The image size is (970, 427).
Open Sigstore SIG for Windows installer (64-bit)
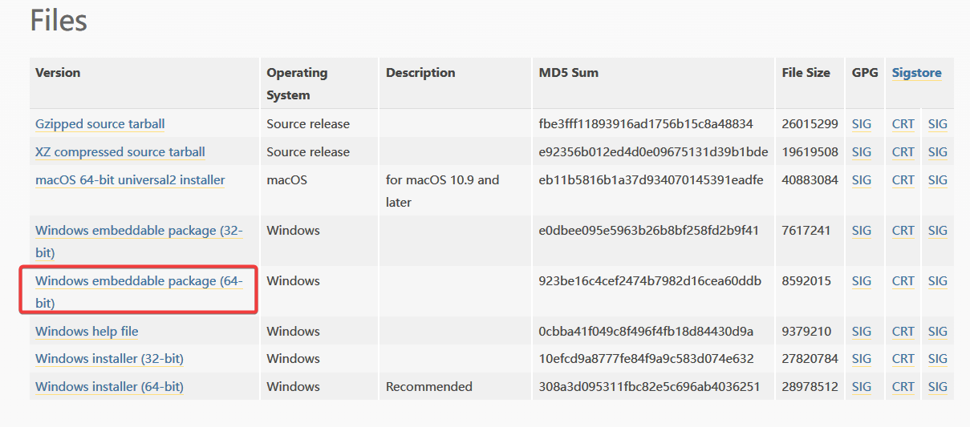[x=937, y=387]
